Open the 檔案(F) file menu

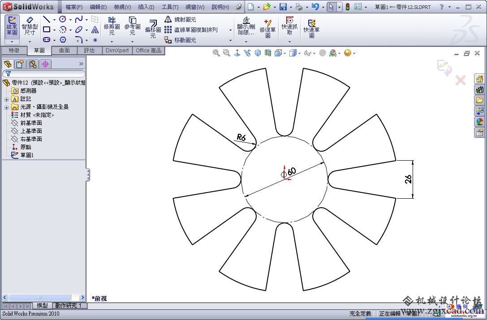click(x=74, y=7)
